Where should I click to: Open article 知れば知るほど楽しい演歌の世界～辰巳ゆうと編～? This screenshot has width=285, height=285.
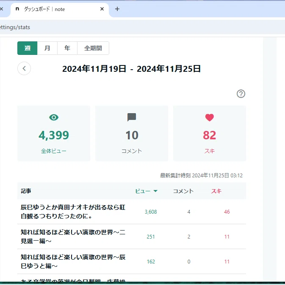point(73,261)
